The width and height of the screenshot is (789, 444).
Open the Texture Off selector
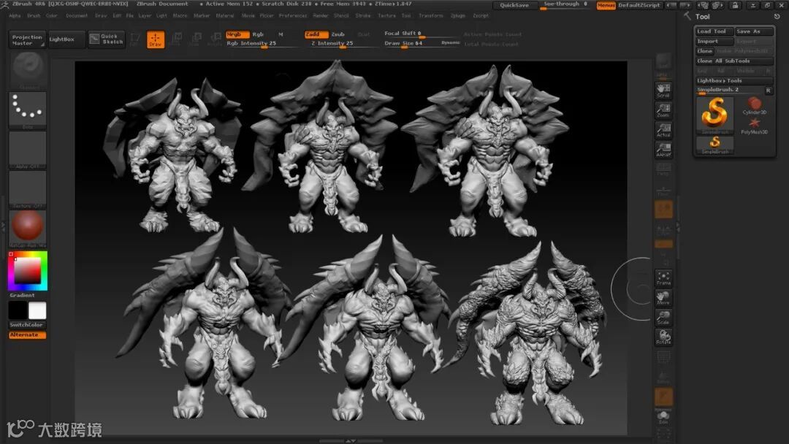28,190
